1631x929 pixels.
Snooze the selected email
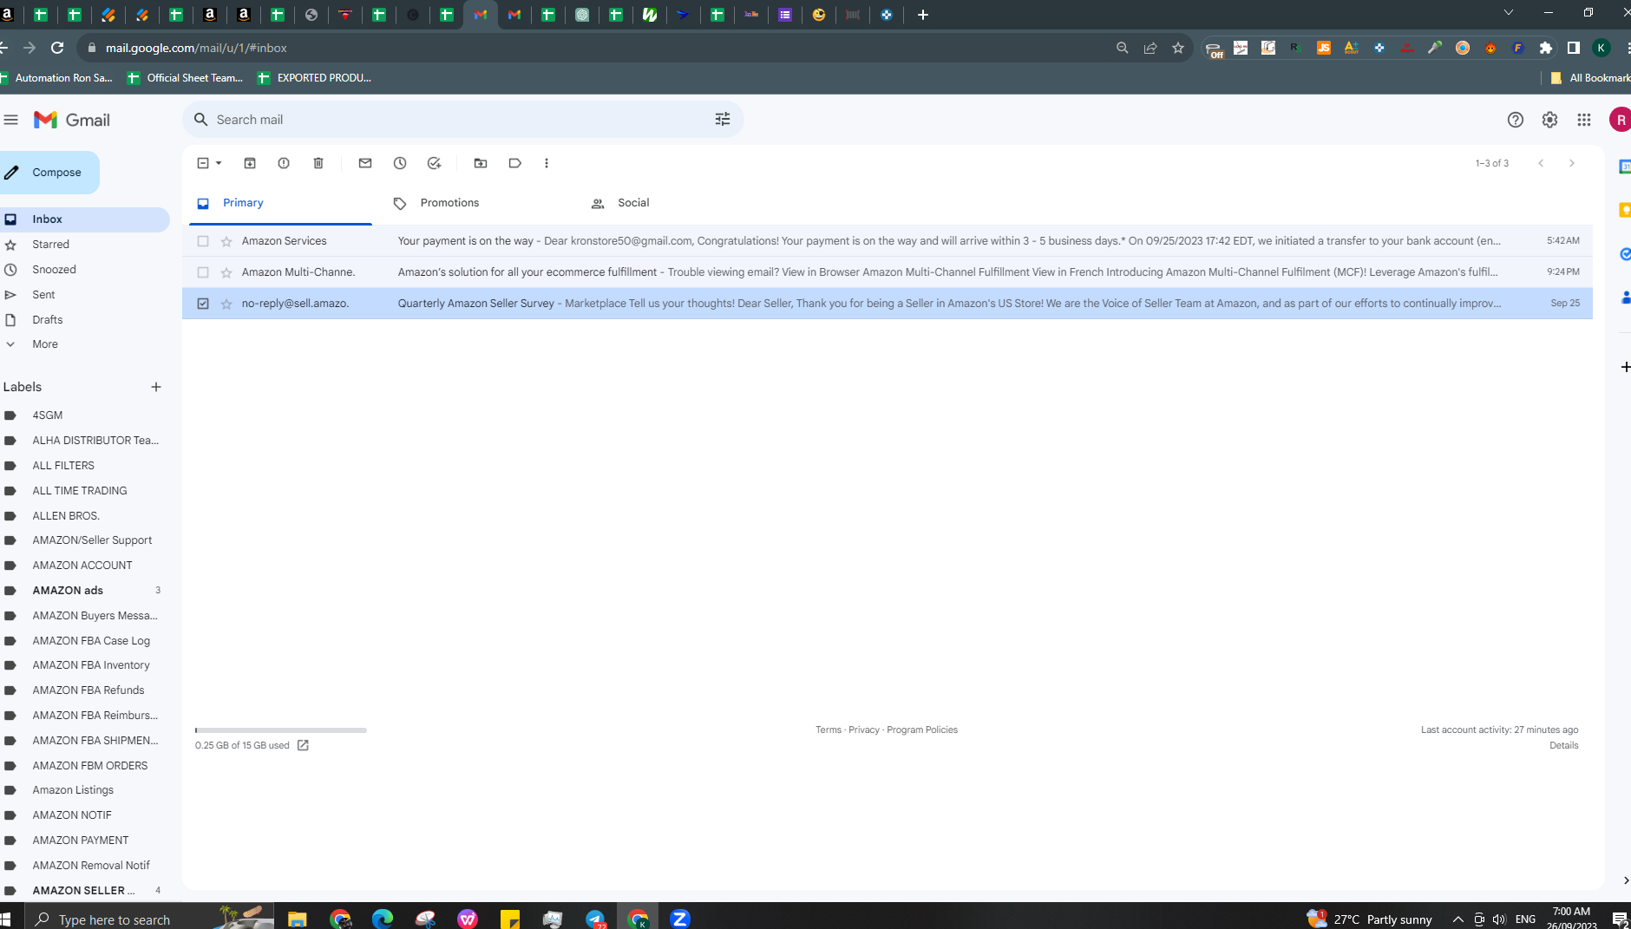pos(400,163)
